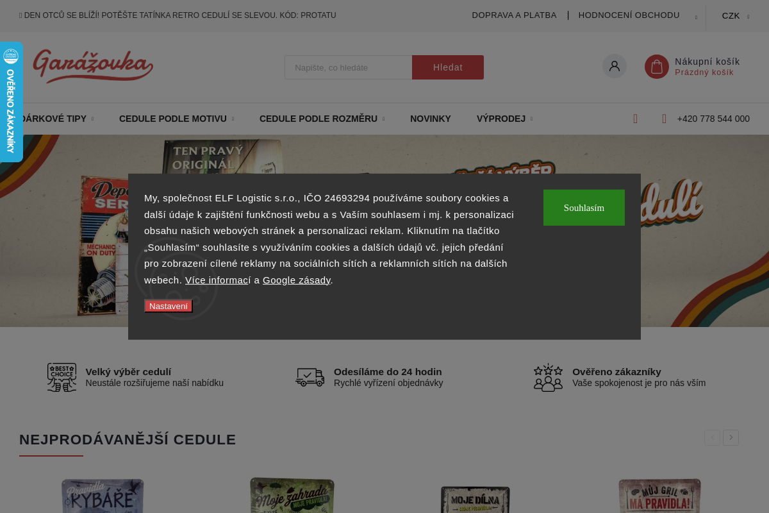The width and height of the screenshot is (769, 513).
Task: Open the Můj gril sign thumbnail
Action: tap(660, 495)
